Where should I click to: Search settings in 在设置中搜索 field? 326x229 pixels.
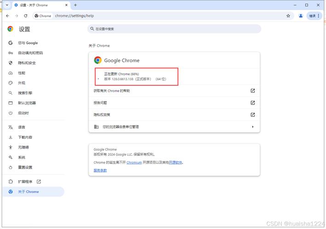(x=174, y=29)
